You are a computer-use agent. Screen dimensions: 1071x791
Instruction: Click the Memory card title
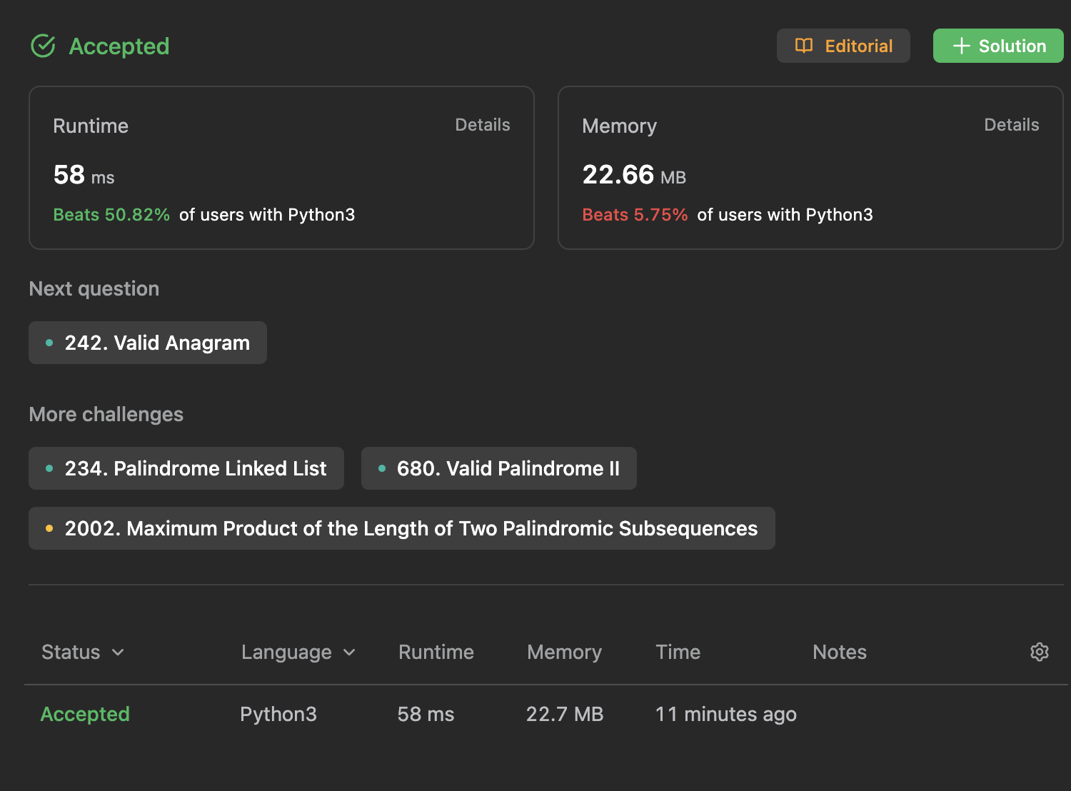[x=619, y=126]
